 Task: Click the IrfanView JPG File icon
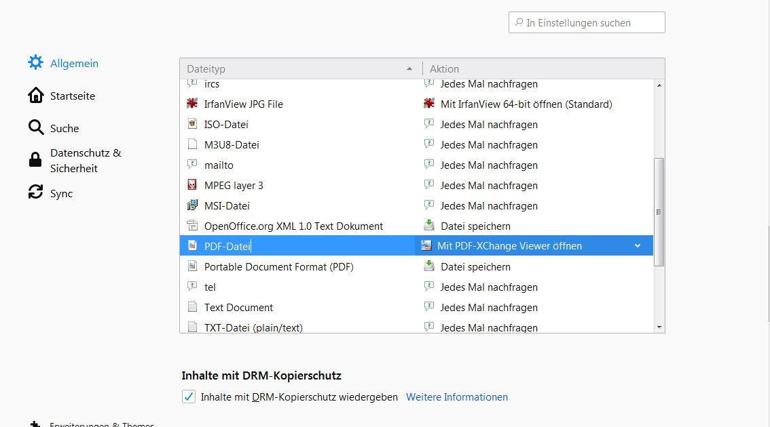pyautogui.click(x=192, y=104)
